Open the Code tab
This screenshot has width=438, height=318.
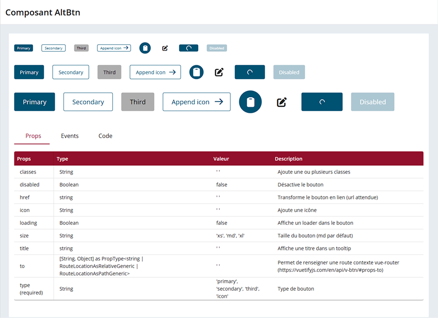click(105, 136)
